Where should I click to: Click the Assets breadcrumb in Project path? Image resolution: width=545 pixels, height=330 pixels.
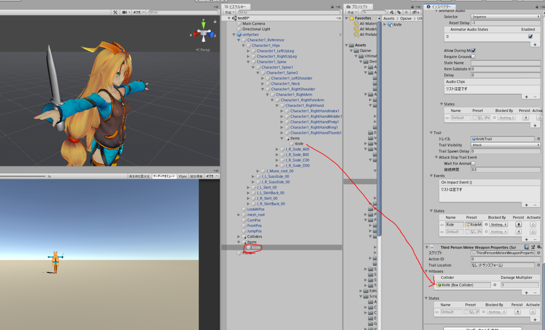[389, 18]
